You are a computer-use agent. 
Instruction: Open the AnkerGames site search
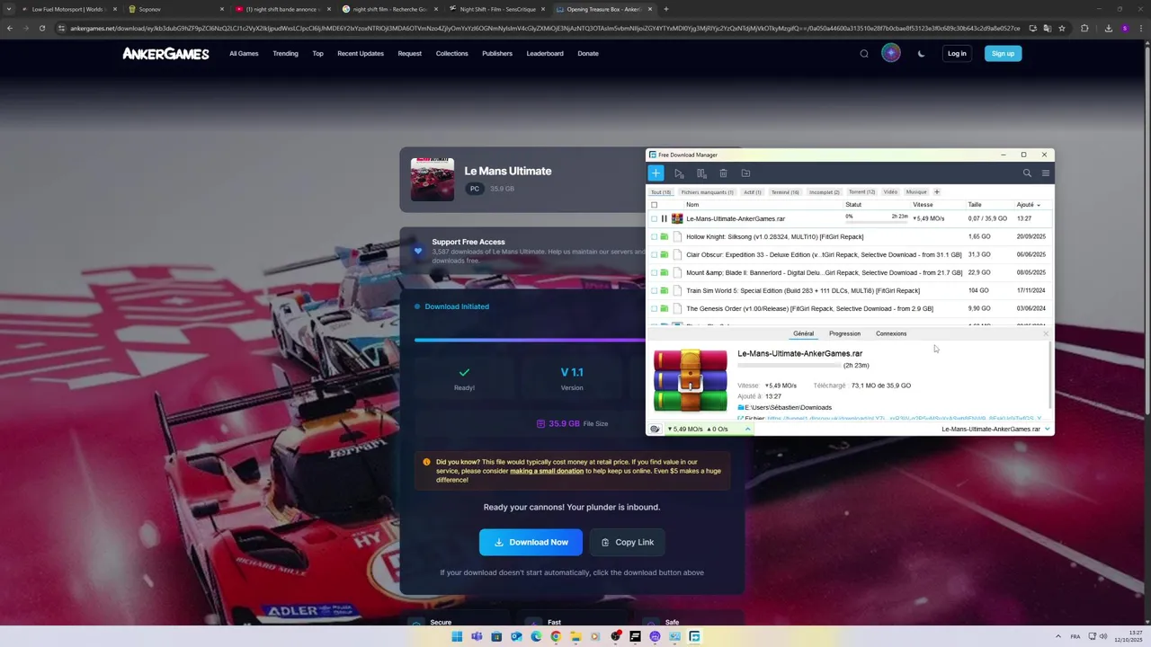864,54
